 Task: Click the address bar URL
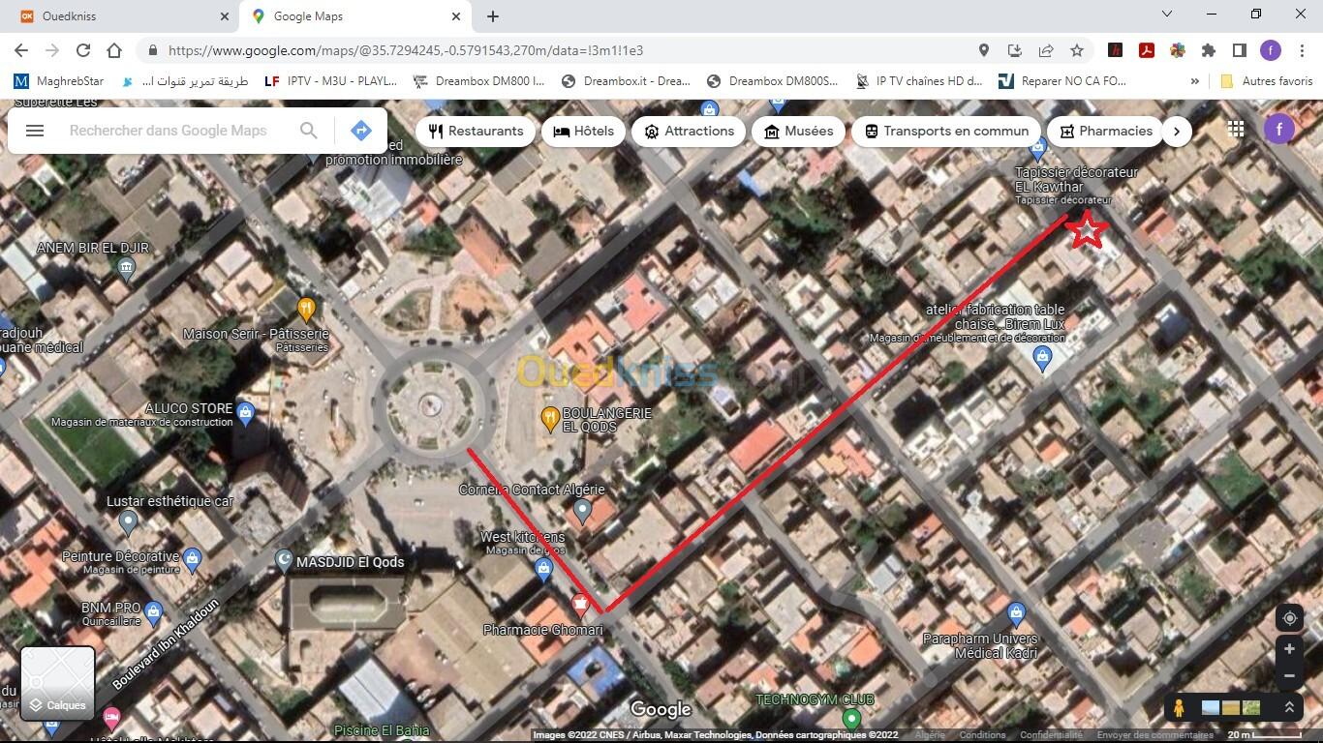click(406, 50)
